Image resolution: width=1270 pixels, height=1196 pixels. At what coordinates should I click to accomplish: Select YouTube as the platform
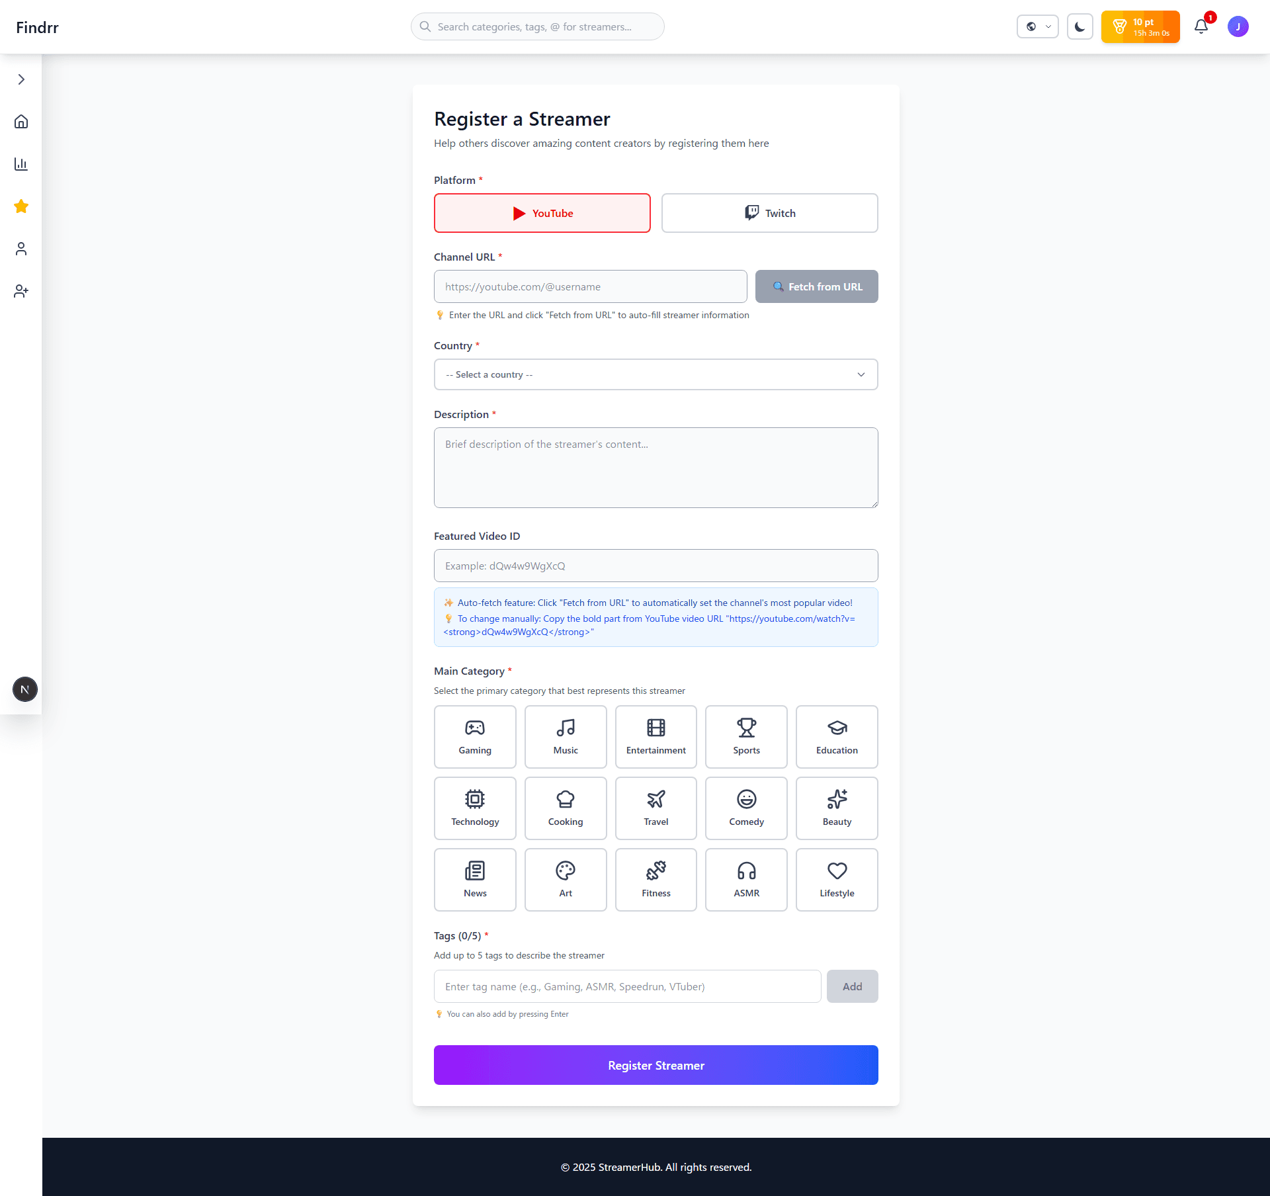coord(542,213)
